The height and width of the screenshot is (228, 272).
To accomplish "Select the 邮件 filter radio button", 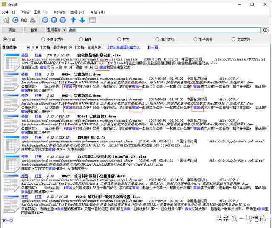I will 81,39.
